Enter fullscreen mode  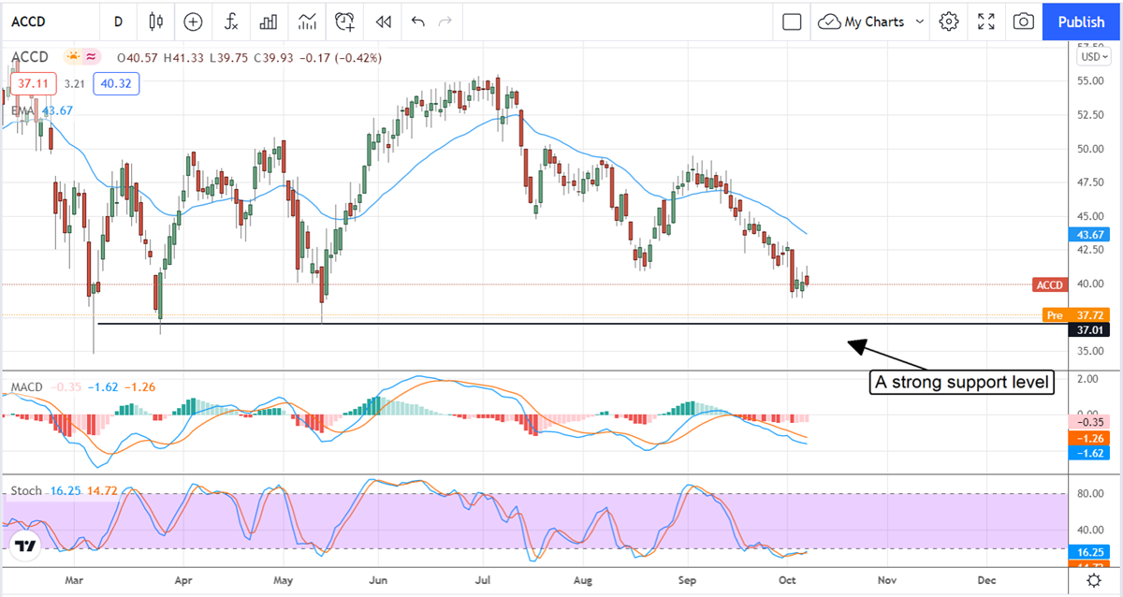pyautogui.click(x=986, y=21)
